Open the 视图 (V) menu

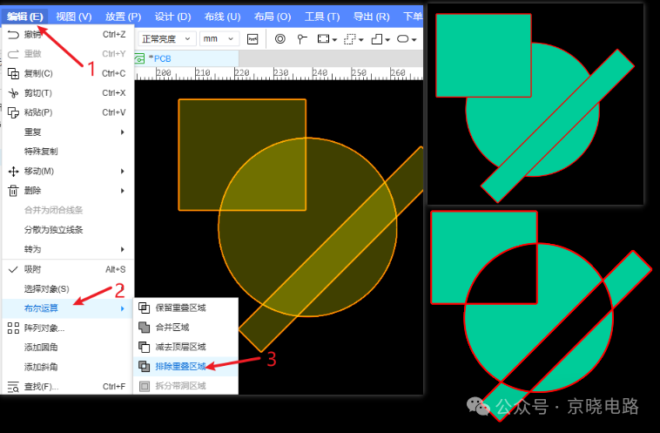[x=74, y=17]
